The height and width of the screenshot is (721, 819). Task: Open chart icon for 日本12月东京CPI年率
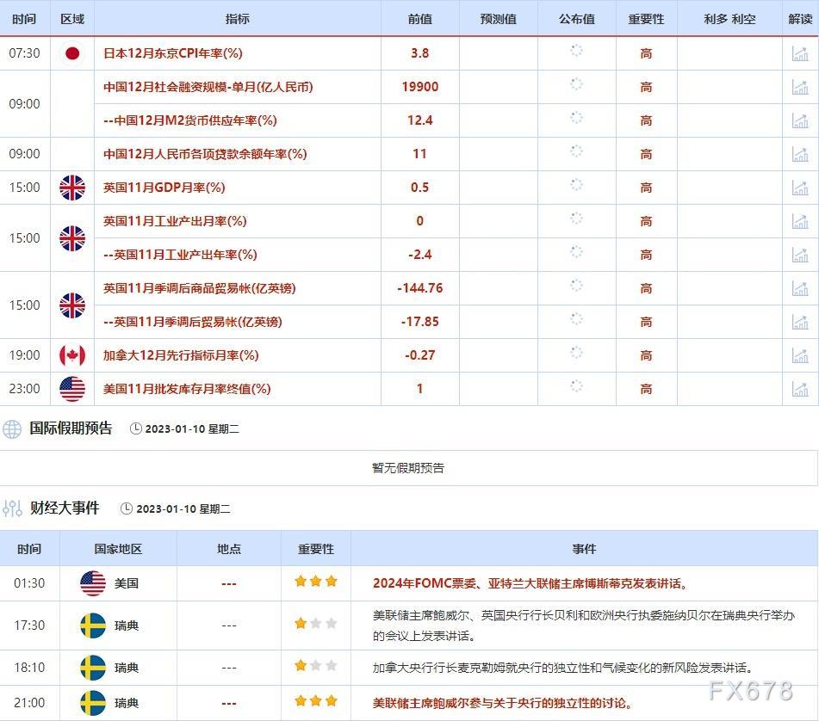pos(800,53)
